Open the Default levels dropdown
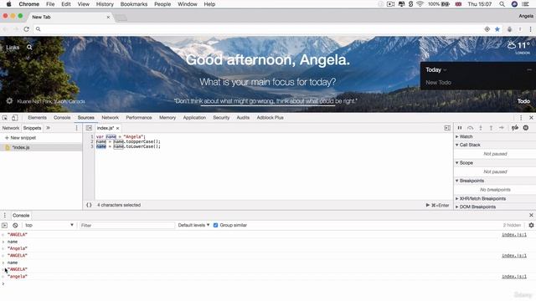This screenshot has height=301, width=536. pos(193,225)
